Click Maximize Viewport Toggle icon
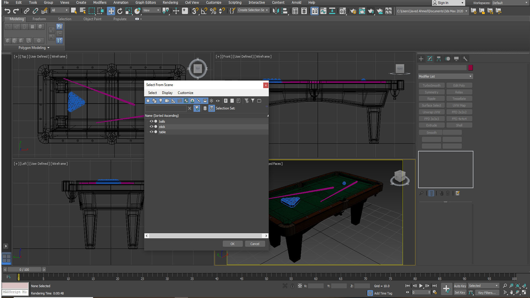This screenshot has width=530, height=298. click(x=524, y=292)
